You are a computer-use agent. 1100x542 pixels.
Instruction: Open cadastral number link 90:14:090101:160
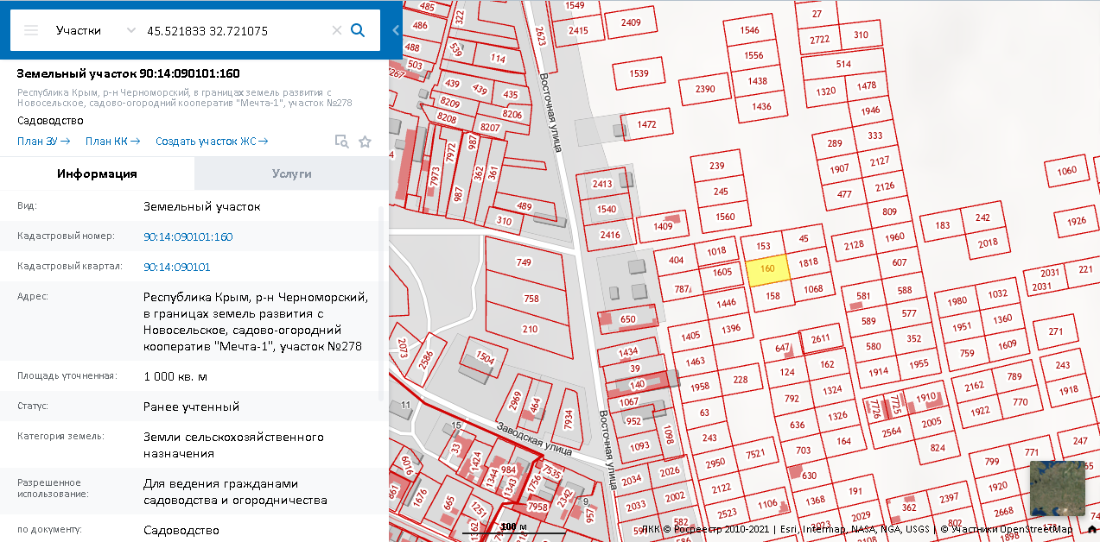point(188,236)
